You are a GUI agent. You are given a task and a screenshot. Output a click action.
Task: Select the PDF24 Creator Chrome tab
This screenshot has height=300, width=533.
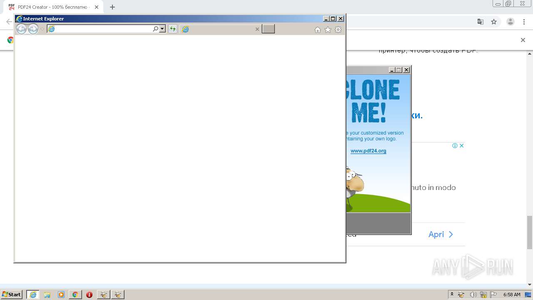click(53, 7)
